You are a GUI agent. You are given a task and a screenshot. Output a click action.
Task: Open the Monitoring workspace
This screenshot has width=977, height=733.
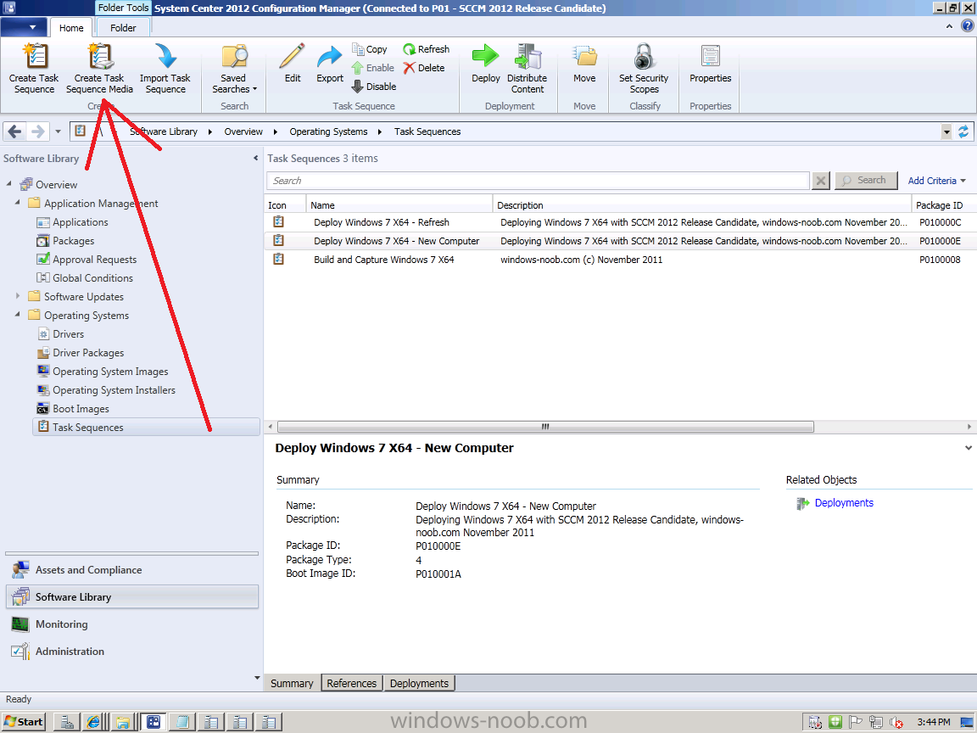pos(132,624)
